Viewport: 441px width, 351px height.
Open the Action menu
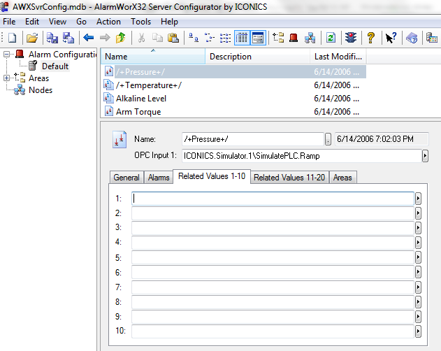[108, 22]
